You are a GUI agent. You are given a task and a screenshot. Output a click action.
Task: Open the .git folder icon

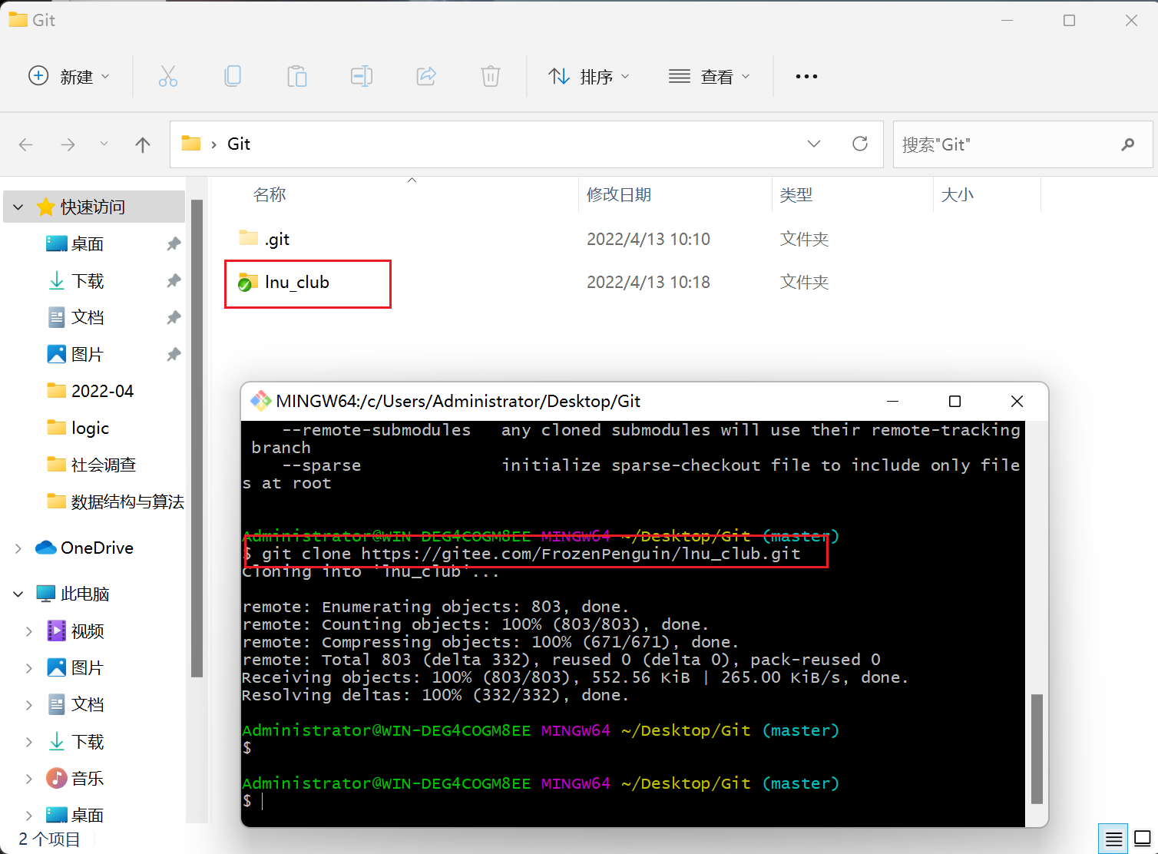pos(248,238)
